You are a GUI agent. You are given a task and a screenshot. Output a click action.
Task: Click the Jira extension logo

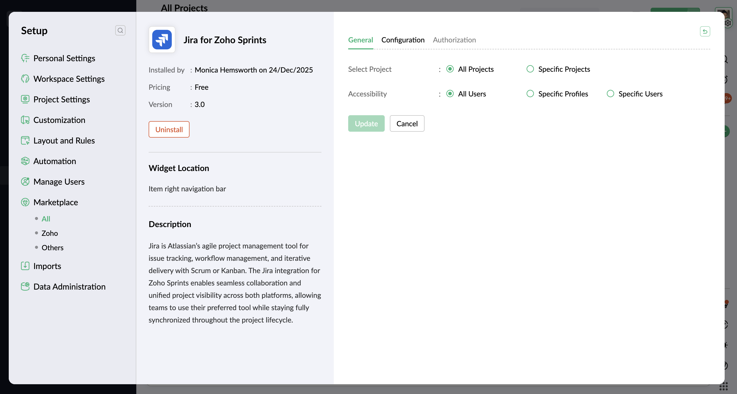click(x=162, y=40)
